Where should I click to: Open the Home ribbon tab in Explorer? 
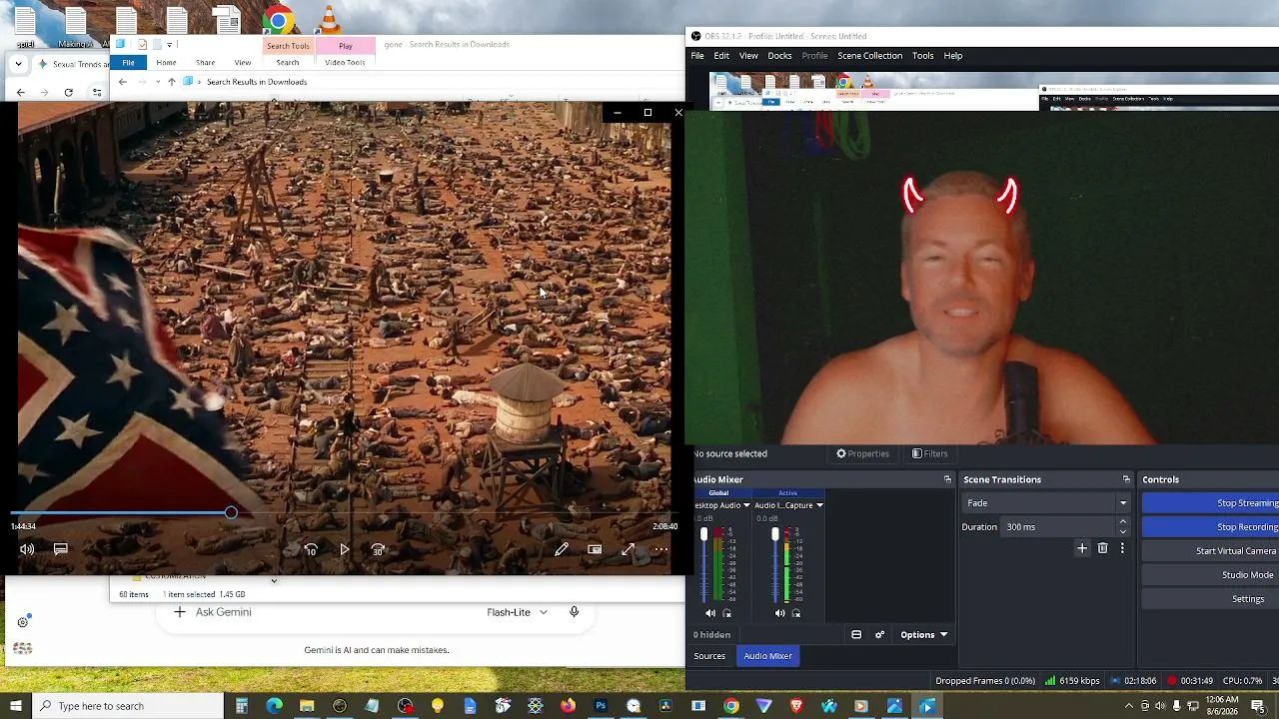tap(166, 63)
